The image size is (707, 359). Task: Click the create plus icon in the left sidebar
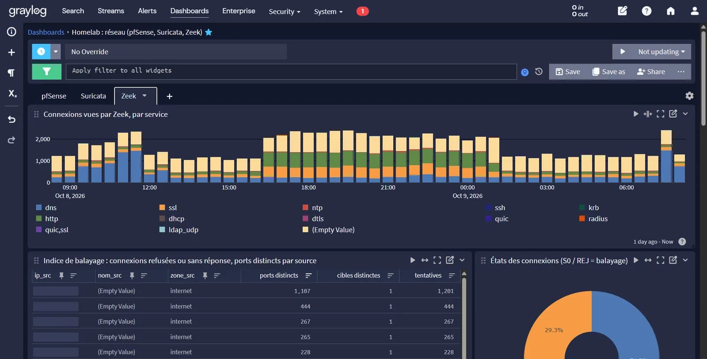coord(11,52)
